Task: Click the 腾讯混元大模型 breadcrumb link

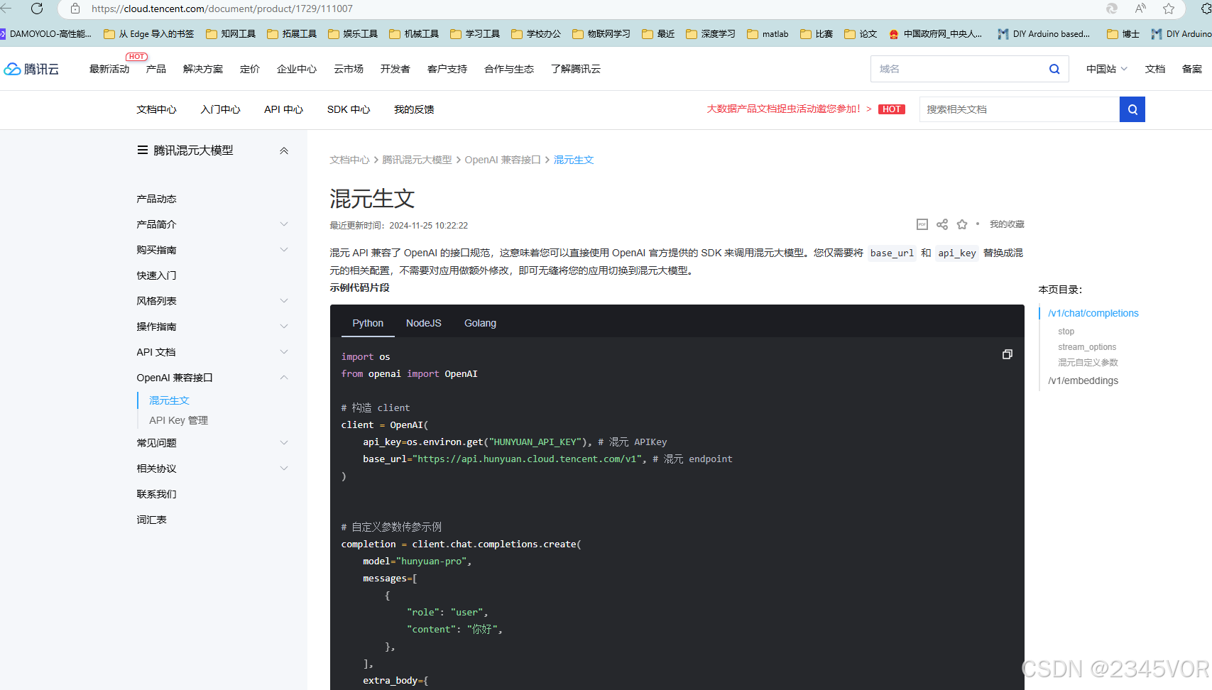Action: point(417,160)
